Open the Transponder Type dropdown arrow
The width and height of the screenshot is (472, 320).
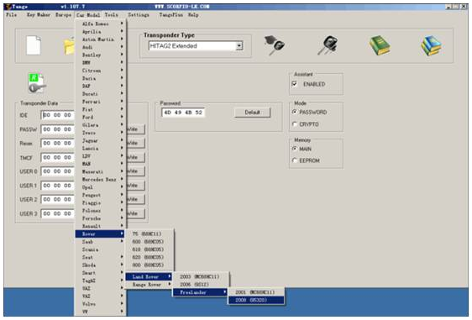239,46
